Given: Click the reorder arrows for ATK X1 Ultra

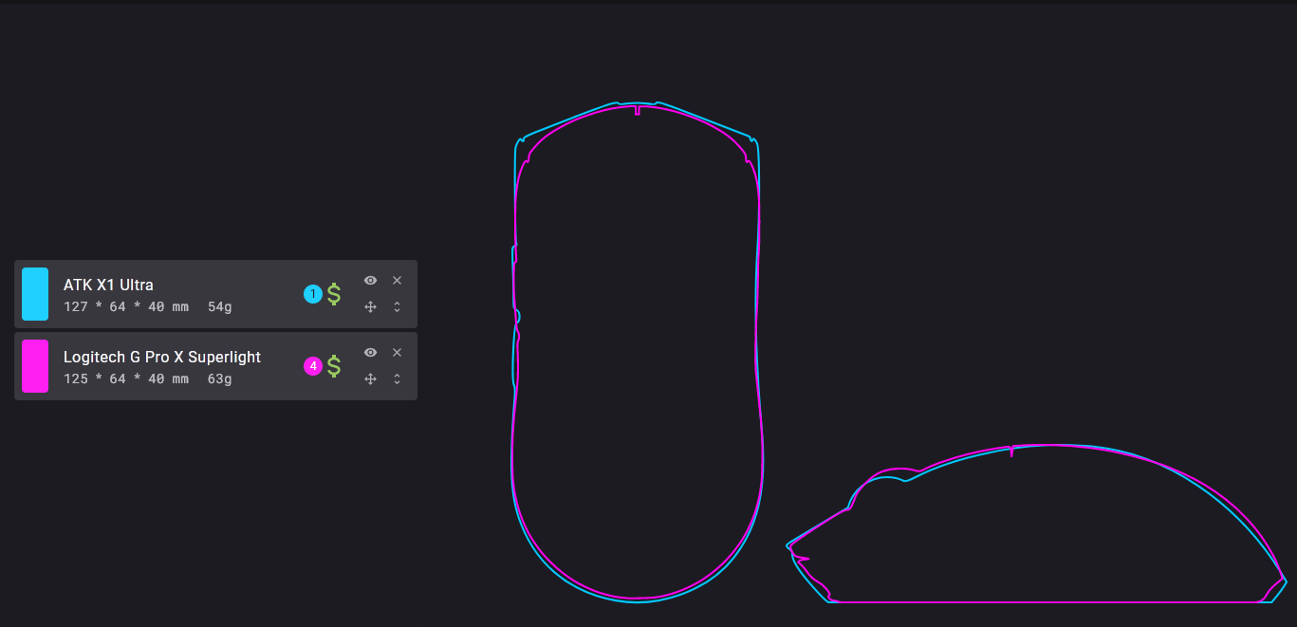Looking at the screenshot, I should (x=397, y=306).
